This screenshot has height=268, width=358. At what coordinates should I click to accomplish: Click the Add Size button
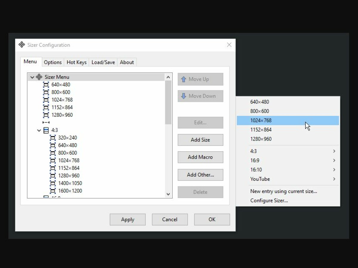click(x=200, y=140)
